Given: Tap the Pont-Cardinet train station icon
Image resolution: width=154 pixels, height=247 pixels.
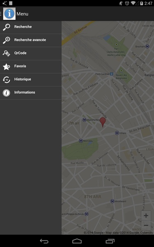Looking at the screenshot, I should pos(111,74).
